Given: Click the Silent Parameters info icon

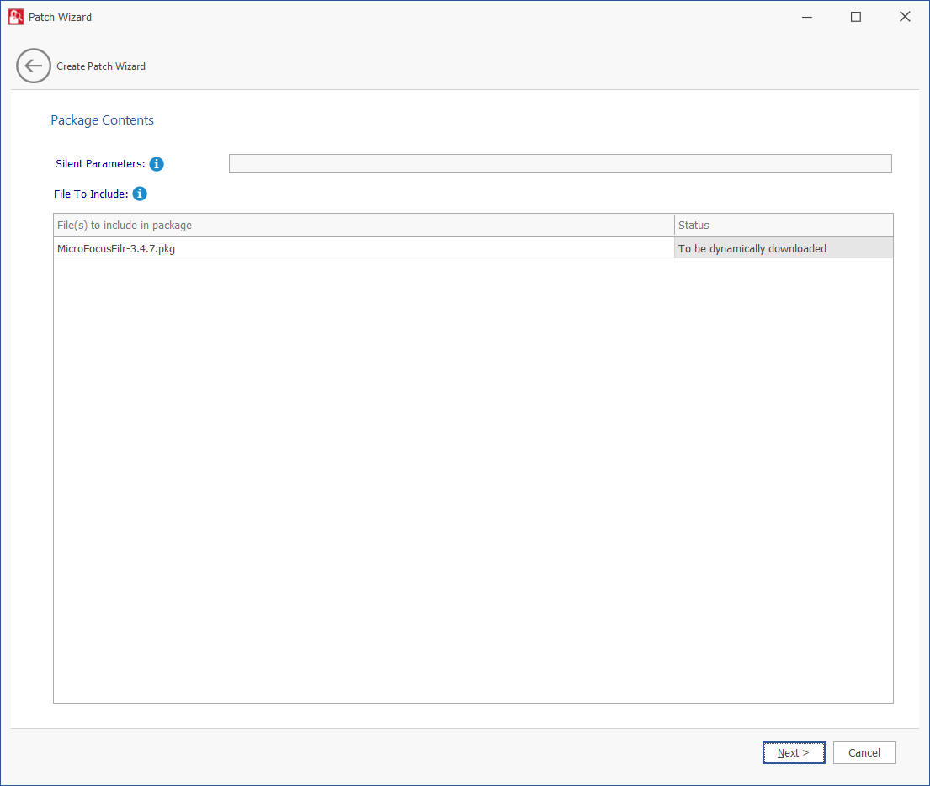Looking at the screenshot, I should [x=157, y=164].
